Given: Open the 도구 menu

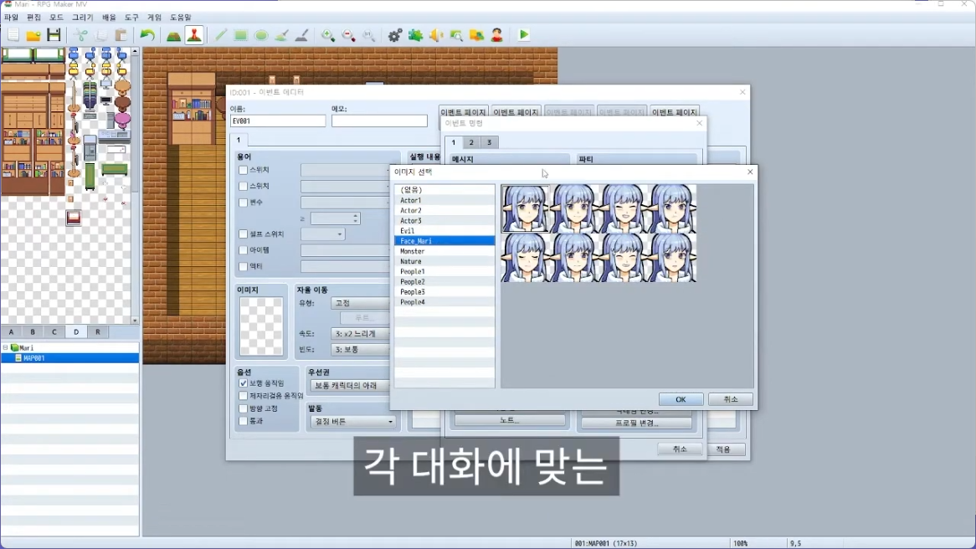Looking at the screenshot, I should pyautogui.click(x=131, y=18).
